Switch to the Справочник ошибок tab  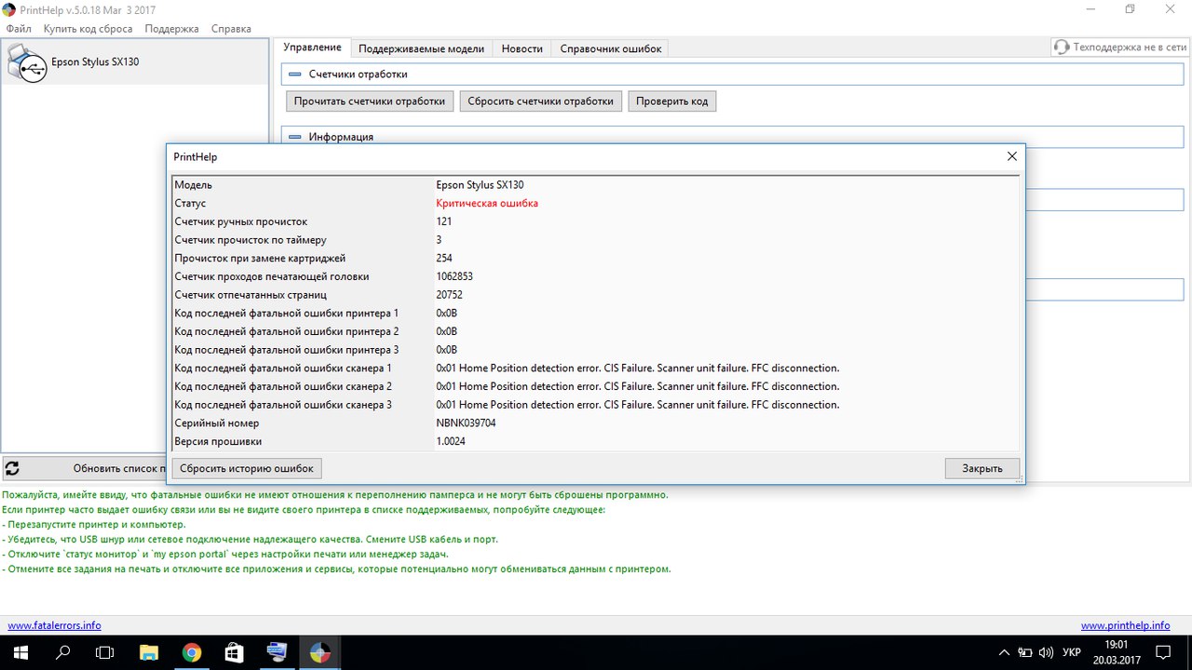[x=610, y=48]
